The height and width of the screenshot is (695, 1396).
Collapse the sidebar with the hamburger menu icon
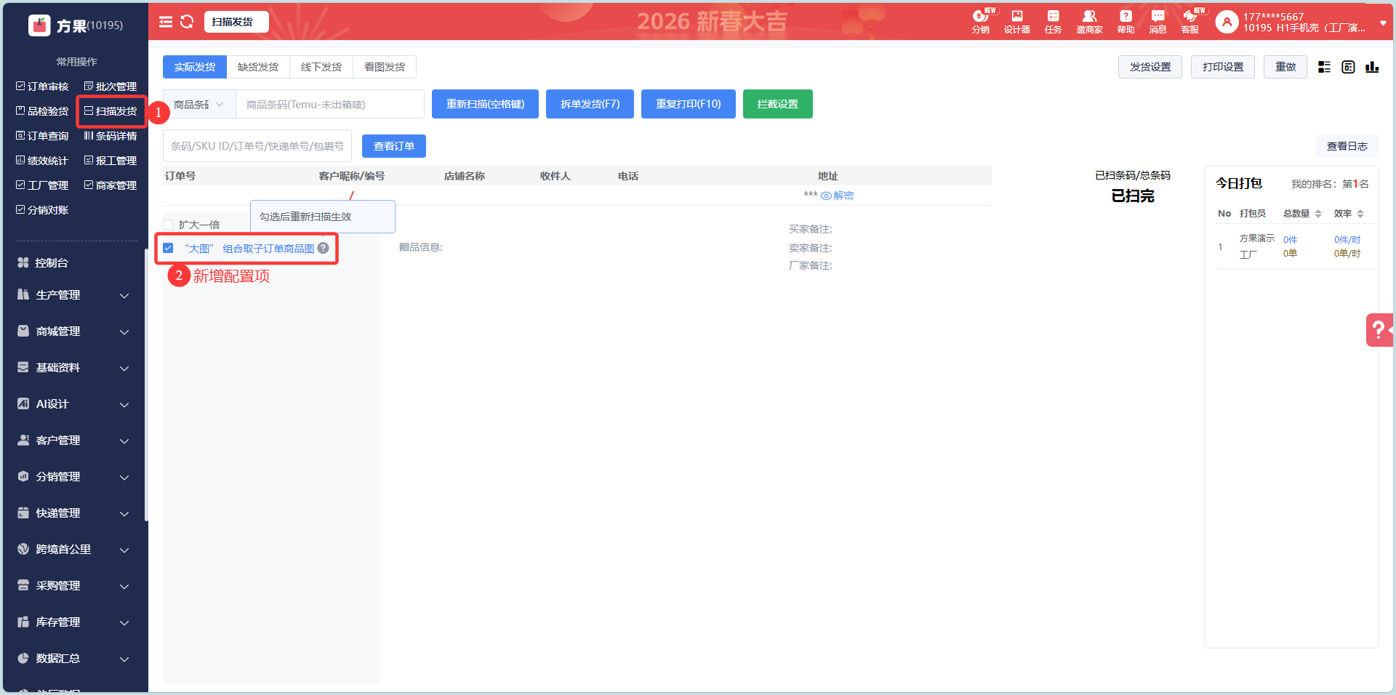coord(166,22)
